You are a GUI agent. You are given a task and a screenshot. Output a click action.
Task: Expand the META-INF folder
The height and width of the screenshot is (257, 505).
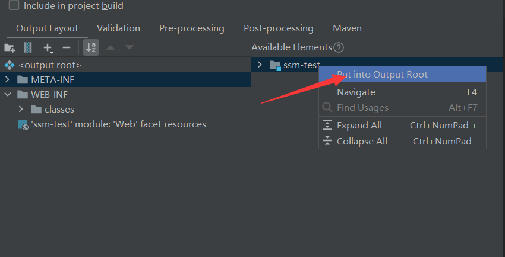(x=7, y=80)
